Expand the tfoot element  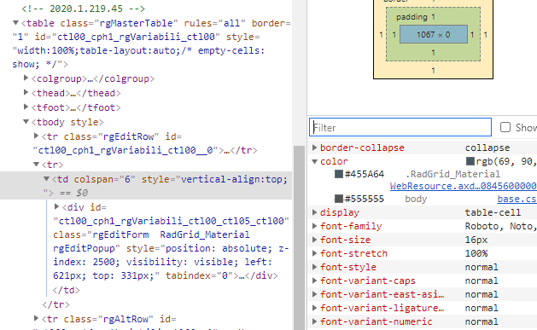(26, 107)
